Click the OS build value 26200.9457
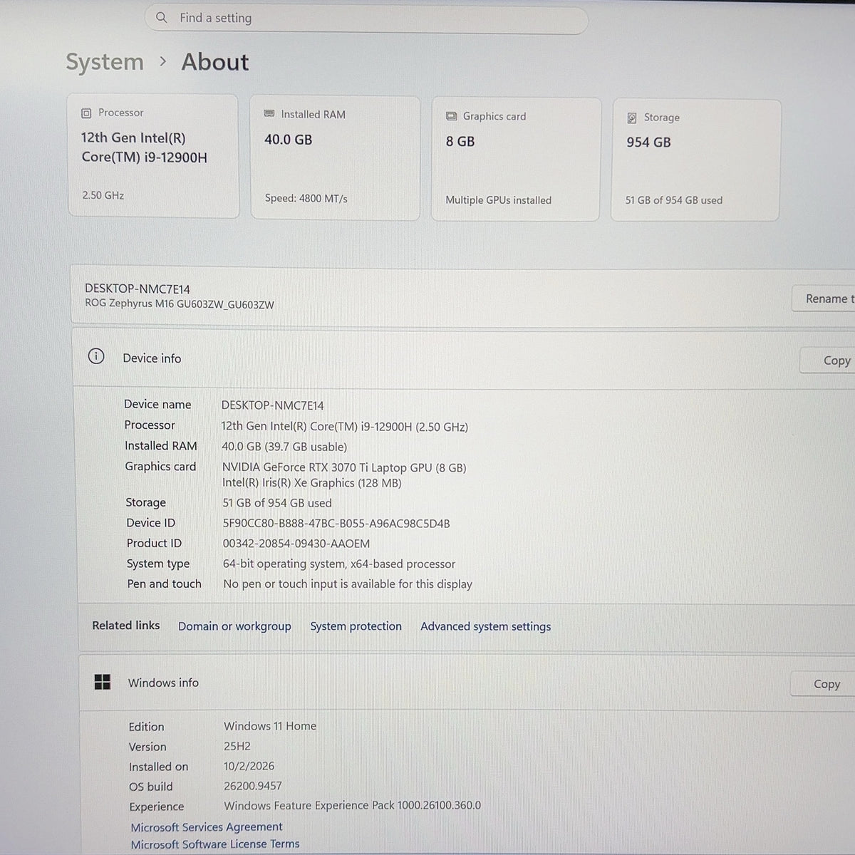 pyautogui.click(x=253, y=786)
